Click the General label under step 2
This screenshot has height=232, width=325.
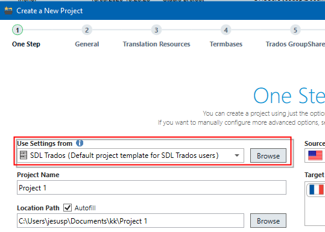tap(87, 44)
